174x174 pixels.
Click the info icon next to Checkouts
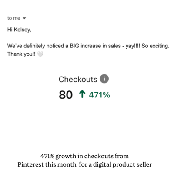(104, 79)
